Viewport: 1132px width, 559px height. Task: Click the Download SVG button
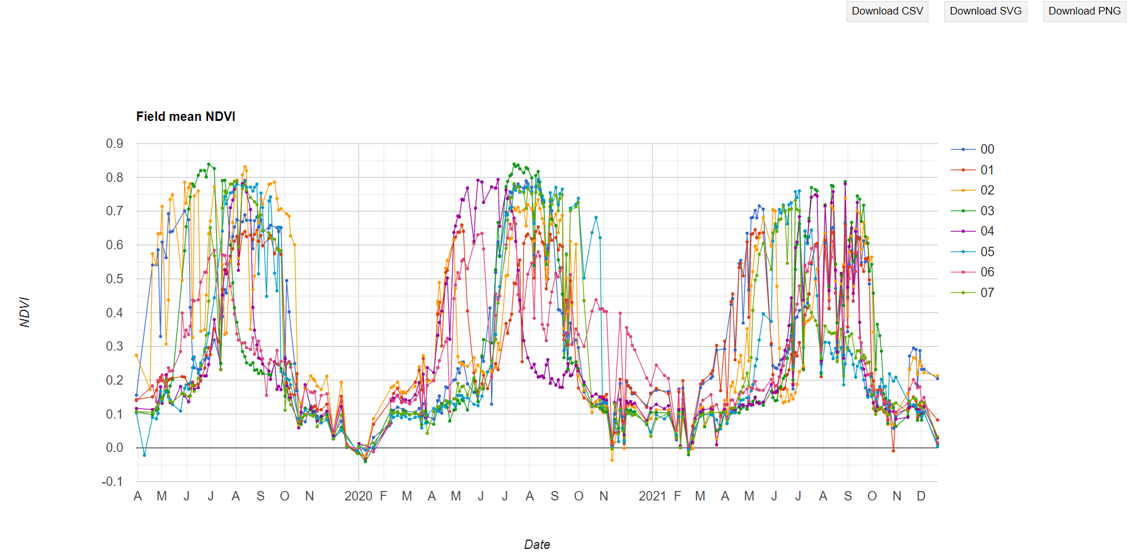click(985, 11)
